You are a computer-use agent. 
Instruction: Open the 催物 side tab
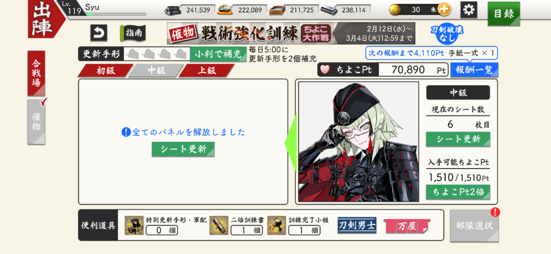pos(36,122)
